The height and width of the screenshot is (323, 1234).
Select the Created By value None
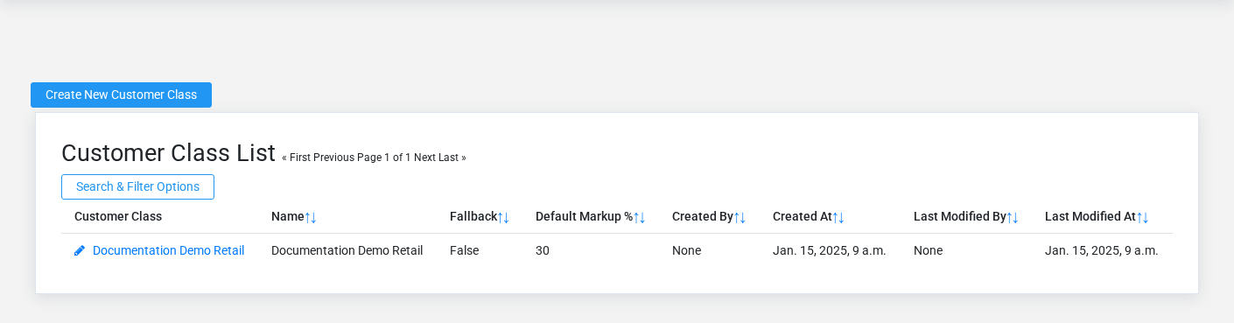[686, 250]
